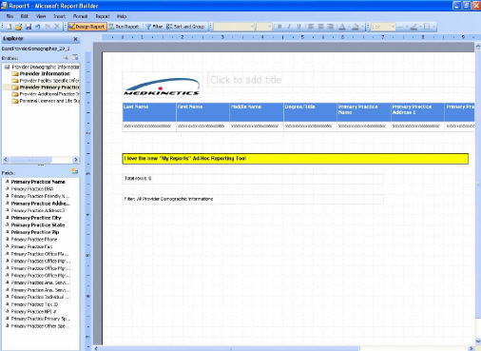Click the Run Report button
This screenshot has height=351, width=481.
point(124,27)
